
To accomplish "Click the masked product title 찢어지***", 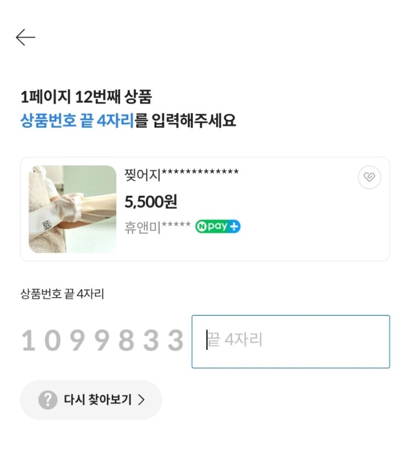I will tap(182, 176).
